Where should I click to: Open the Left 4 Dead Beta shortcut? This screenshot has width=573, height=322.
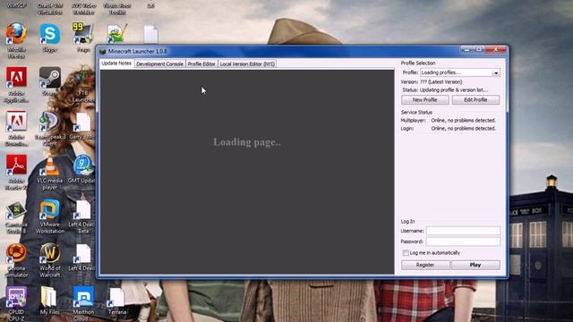[81, 210]
